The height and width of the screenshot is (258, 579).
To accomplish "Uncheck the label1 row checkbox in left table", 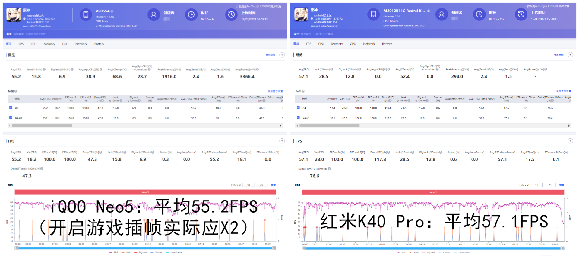I will pos(11,118).
